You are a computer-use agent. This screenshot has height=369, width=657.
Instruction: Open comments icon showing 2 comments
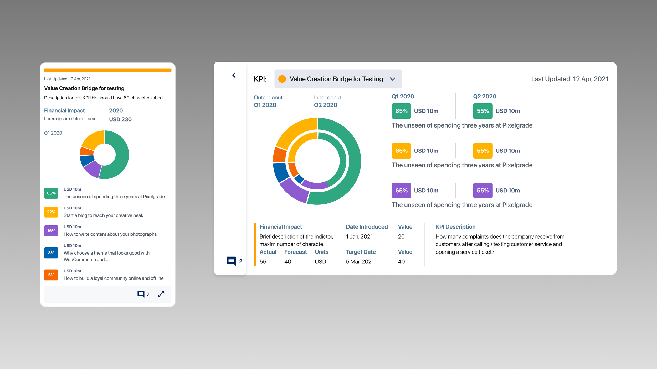(x=231, y=261)
